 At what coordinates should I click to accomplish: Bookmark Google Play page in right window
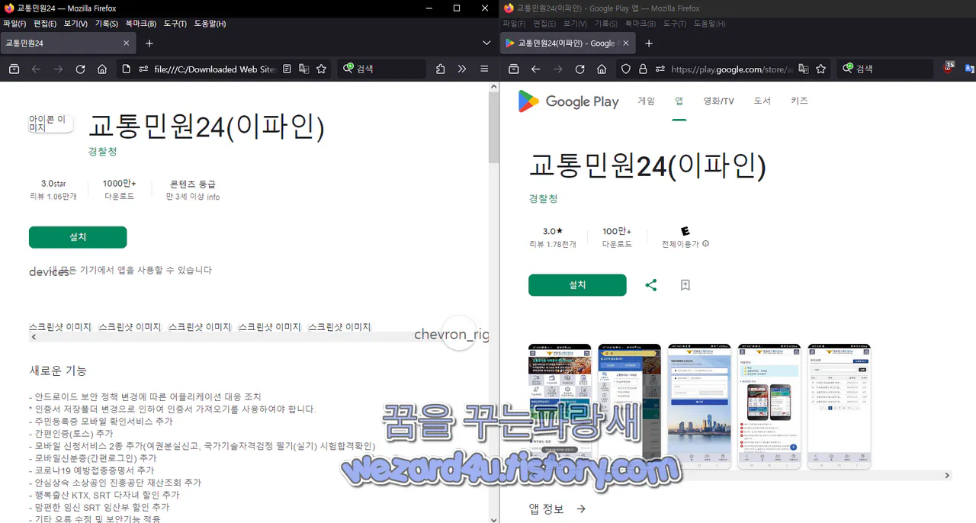coord(820,69)
